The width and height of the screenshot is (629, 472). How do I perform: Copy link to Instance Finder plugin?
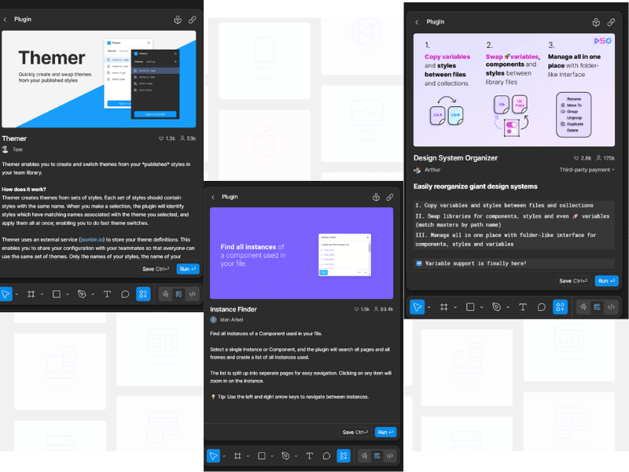point(390,197)
